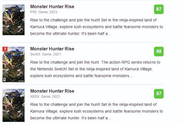Open the Monster Hunter Rise PS5 title link
The width and height of the screenshot is (184, 125).
point(52,6)
